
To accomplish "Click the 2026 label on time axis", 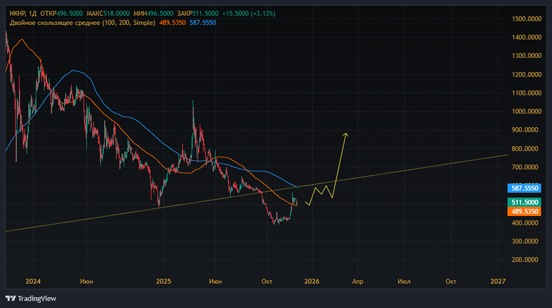I will [312, 281].
